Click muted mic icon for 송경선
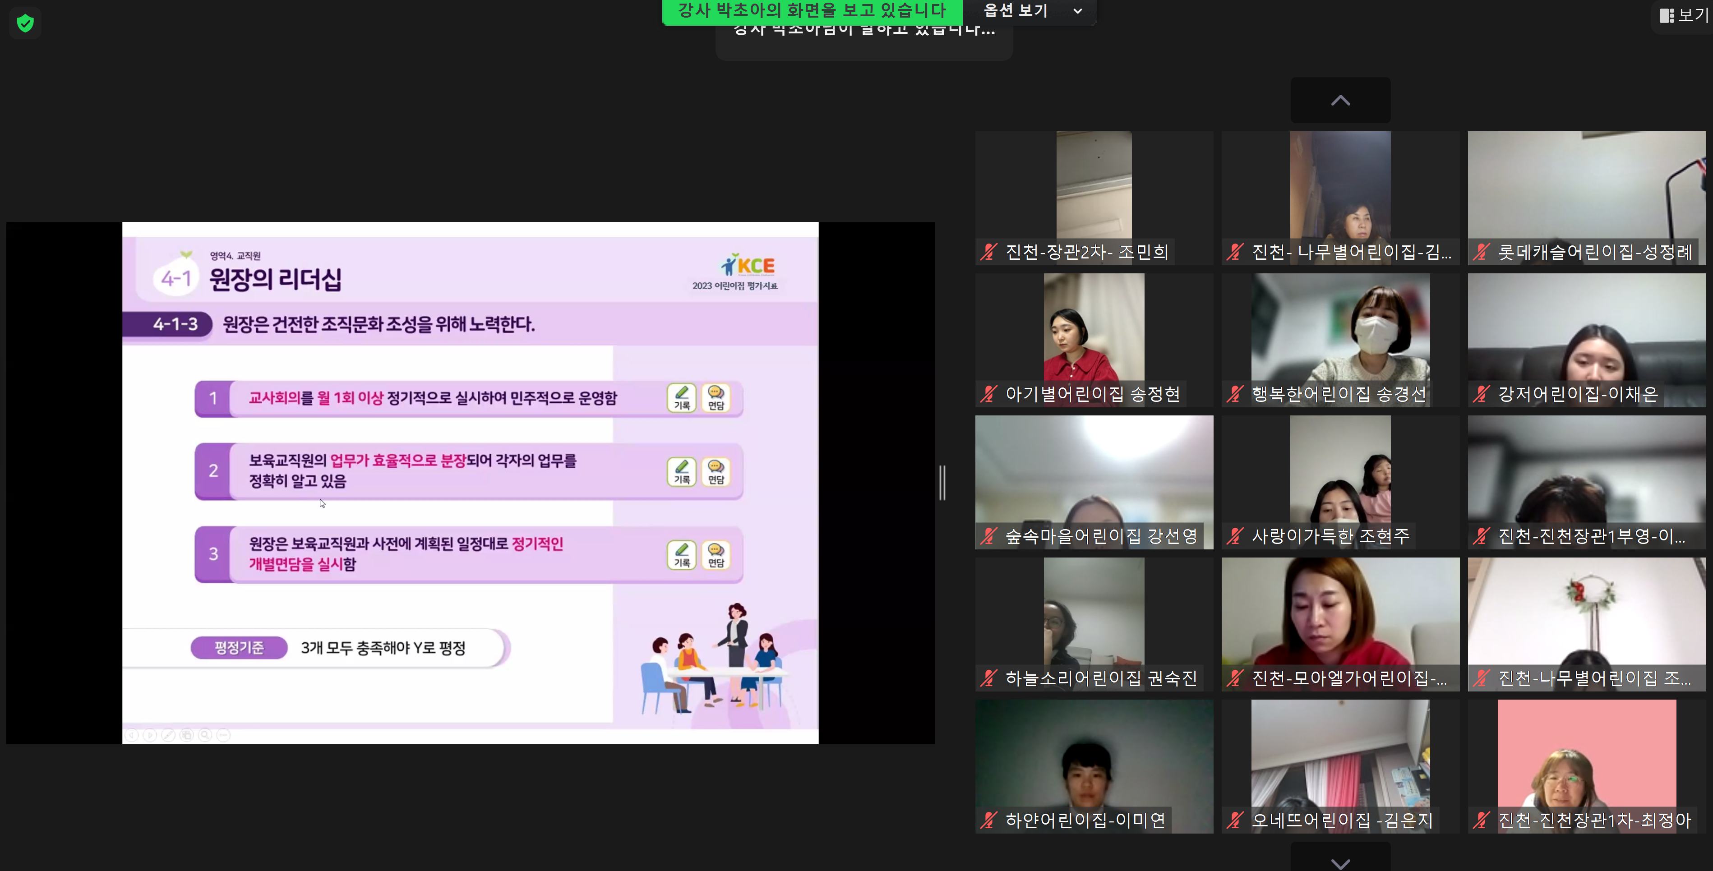 point(1235,394)
